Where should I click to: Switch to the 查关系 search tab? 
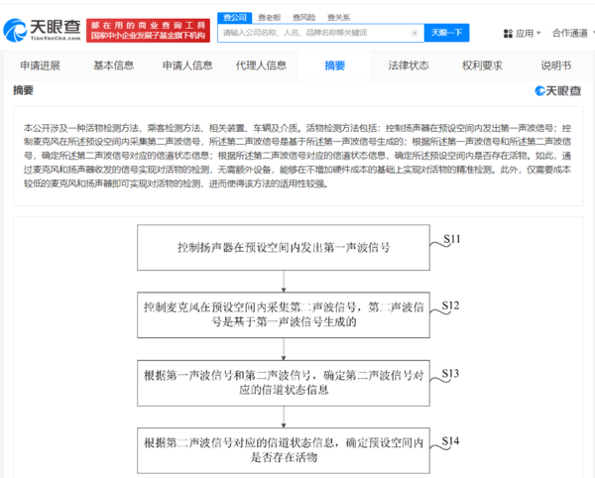tap(336, 15)
